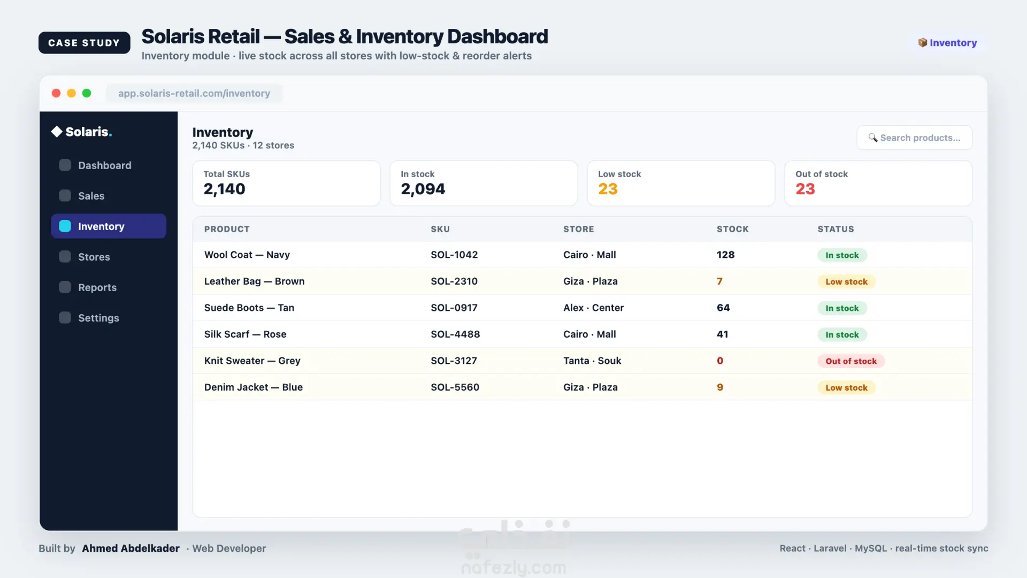Click the Inventory box badge icon
1027x578 pixels.
(x=923, y=43)
